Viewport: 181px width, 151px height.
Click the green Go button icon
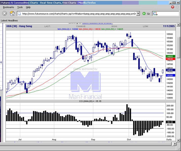pos(144,14)
